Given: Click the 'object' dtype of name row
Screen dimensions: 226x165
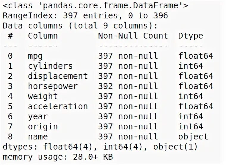Looking at the screenshot, I should point(193,137).
